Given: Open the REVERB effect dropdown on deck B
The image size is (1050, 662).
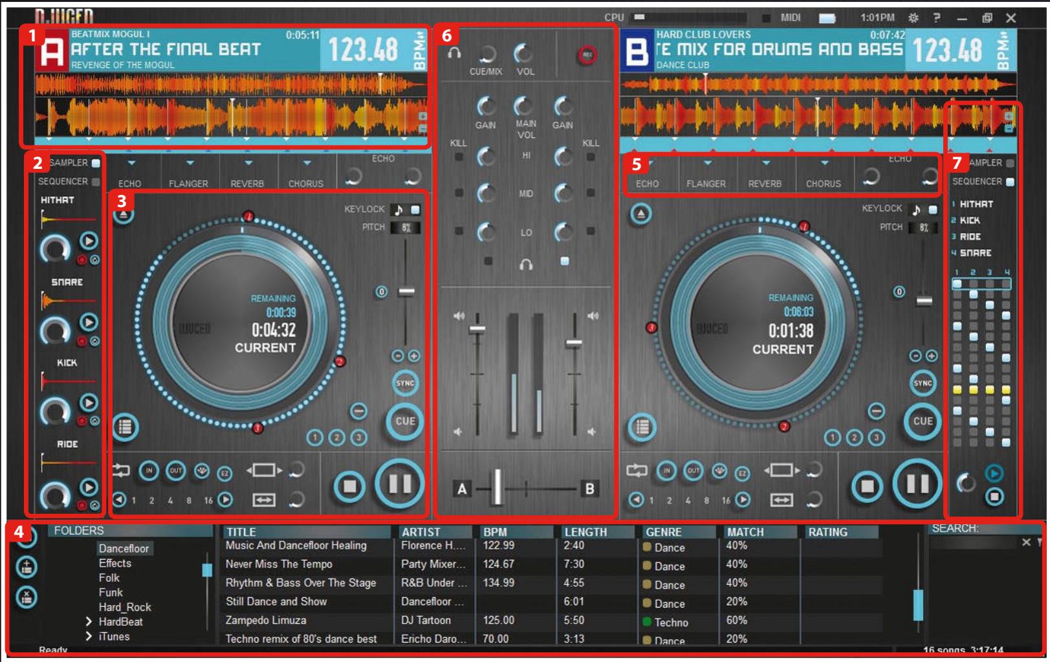Looking at the screenshot, I should [x=766, y=163].
